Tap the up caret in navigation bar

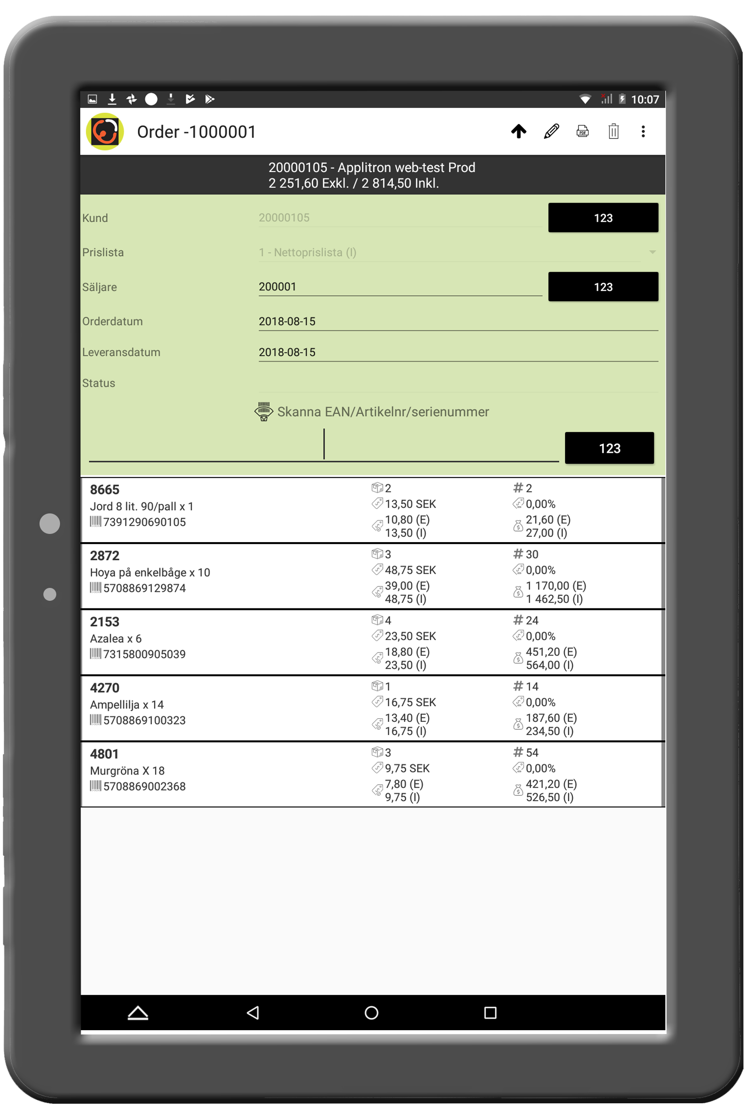click(137, 1012)
